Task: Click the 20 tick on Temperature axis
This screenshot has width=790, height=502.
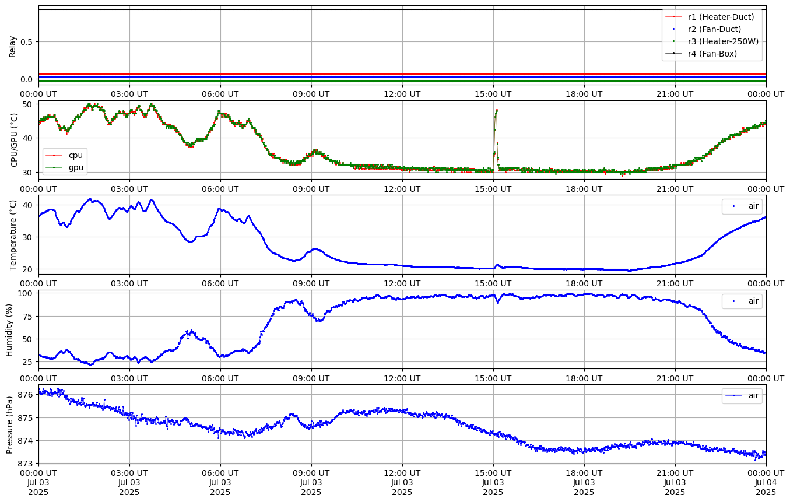Action: (30, 269)
